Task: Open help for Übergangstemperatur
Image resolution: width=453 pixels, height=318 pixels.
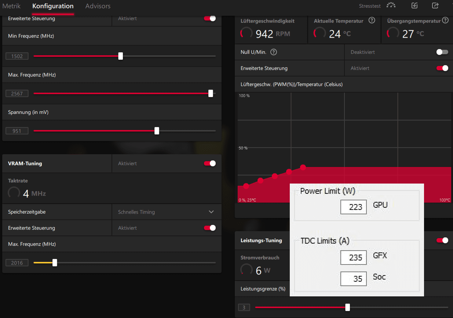Action: [445, 20]
